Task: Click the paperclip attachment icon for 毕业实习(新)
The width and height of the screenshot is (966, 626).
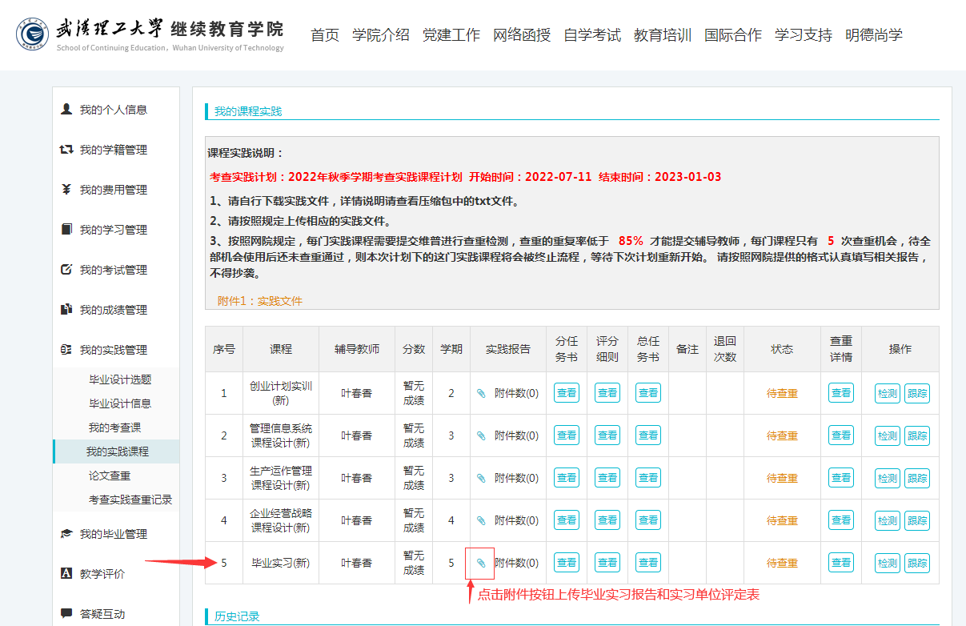Action: click(x=481, y=563)
